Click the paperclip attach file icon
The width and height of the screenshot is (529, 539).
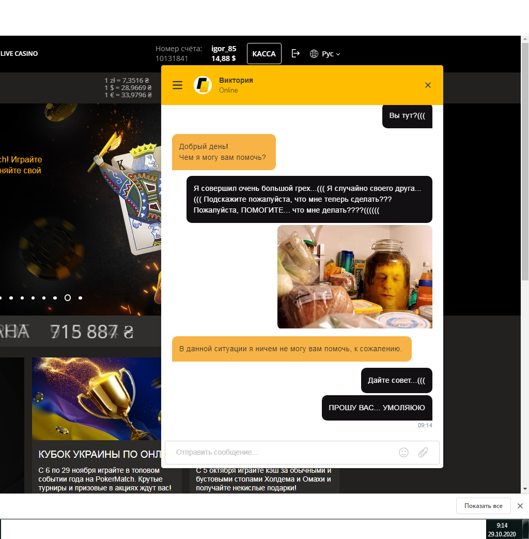pyautogui.click(x=423, y=452)
